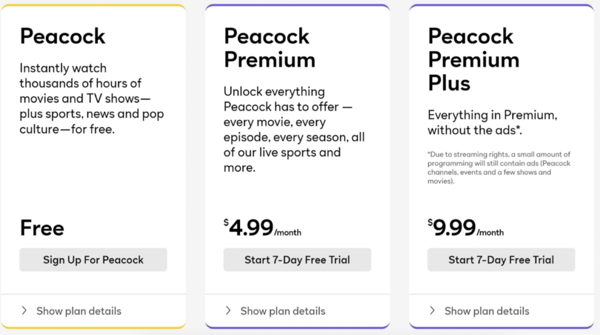This screenshot has width=600, height=335.
Task: Expand 'Show plan details' text under the $9.99 plan
Action: point(487,311)
